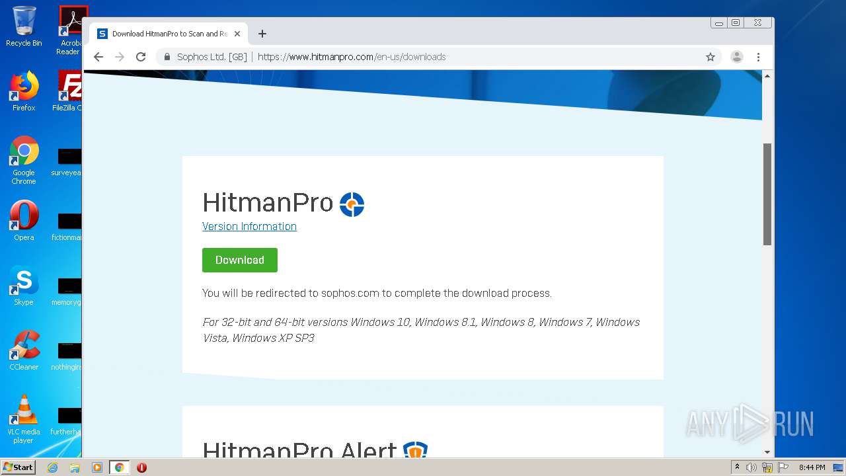Launch the CCleaner desktop shortcut

[24, 350]
